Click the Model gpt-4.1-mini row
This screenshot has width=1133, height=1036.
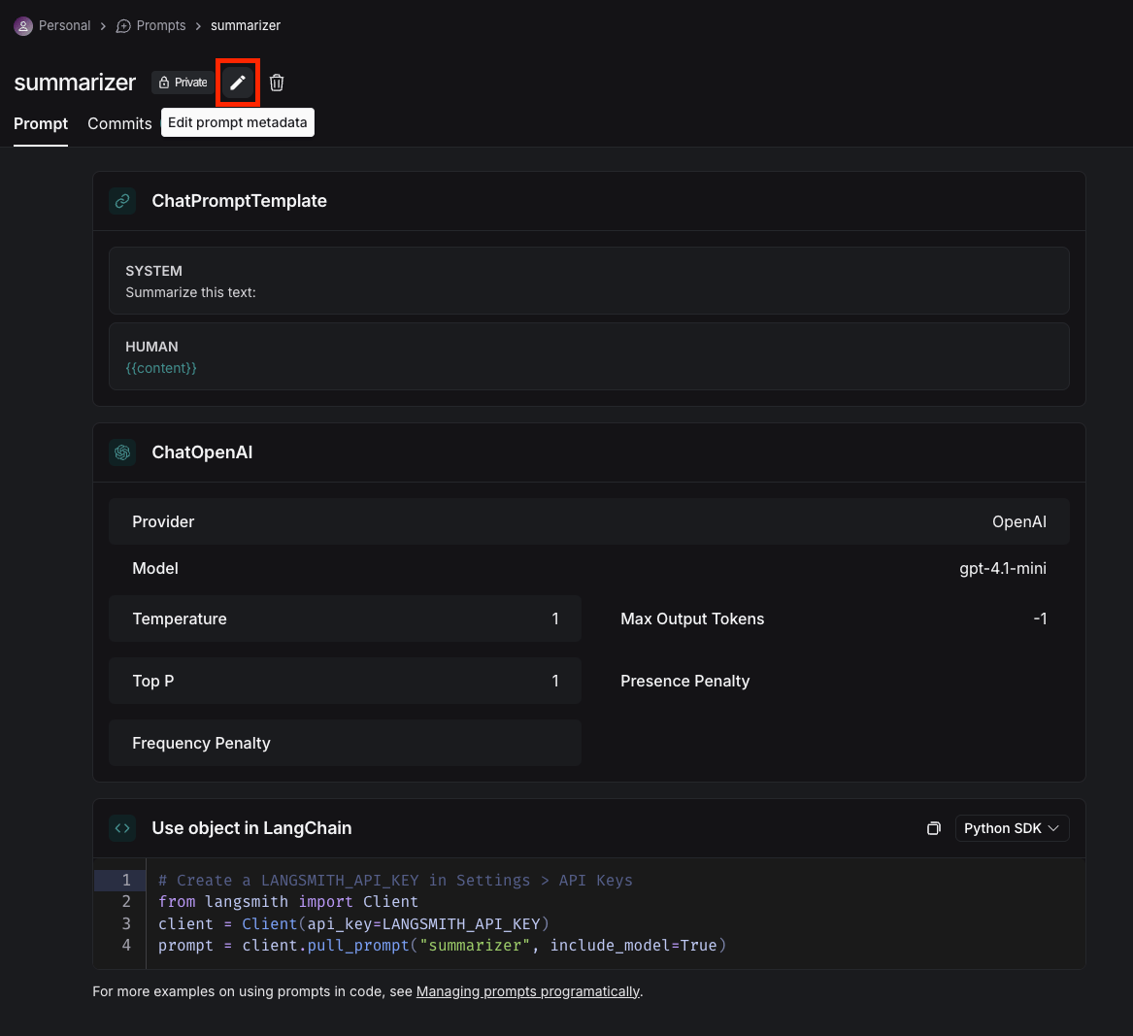point(589,569)
